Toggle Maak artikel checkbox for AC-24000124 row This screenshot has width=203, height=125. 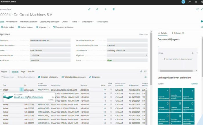pyautogui.click(x=111, y=101)
